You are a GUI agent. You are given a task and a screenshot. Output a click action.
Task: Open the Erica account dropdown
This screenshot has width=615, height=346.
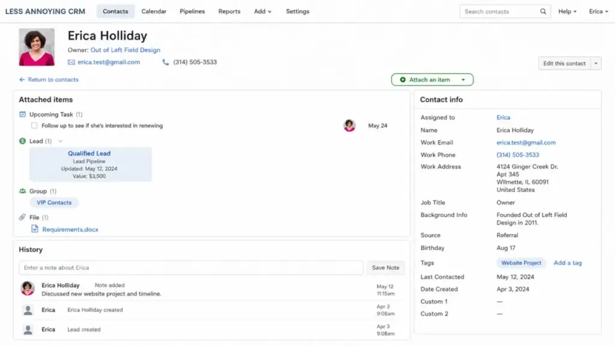[598, 11]
